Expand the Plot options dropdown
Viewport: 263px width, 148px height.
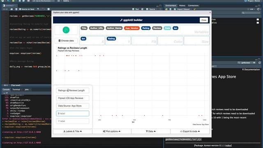click(x=112, y=132)
